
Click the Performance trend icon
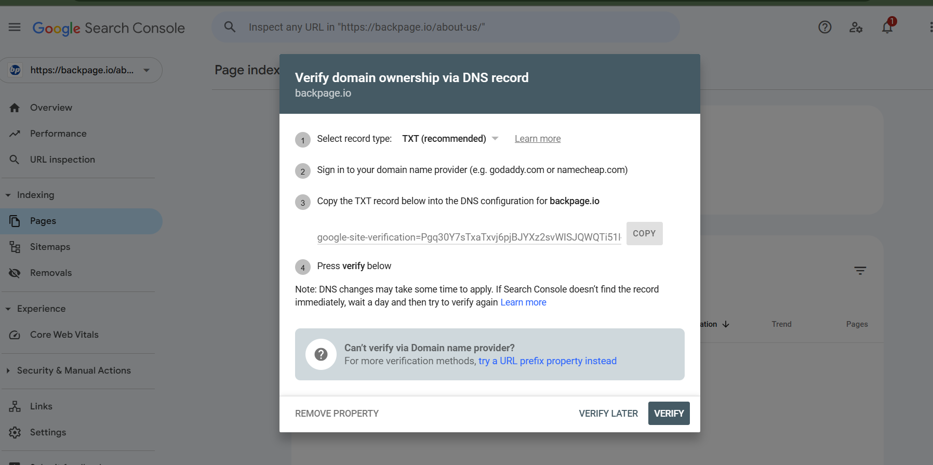tap(15, 134)
